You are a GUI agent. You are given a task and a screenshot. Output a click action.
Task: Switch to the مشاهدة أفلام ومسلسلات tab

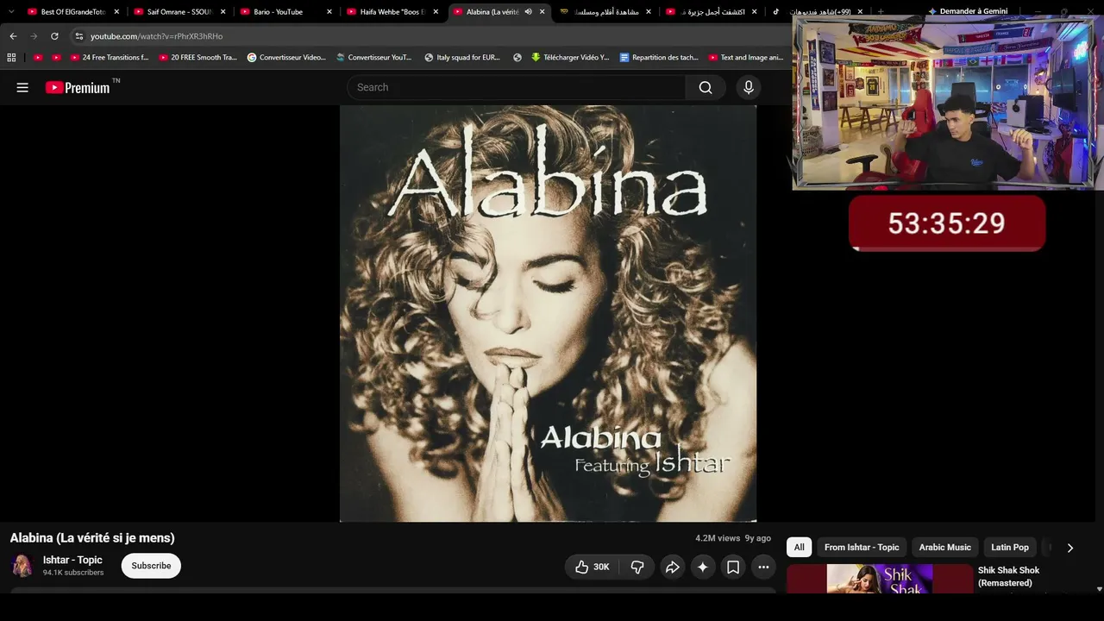point(605,12)
